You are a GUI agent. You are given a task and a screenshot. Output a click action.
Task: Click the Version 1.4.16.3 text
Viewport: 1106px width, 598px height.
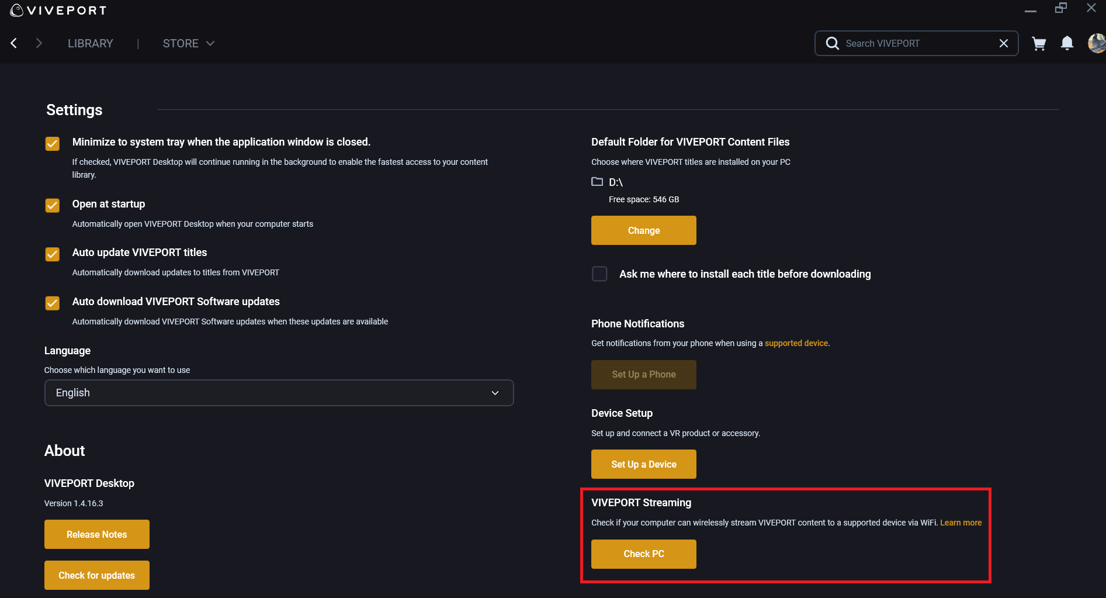pyautogui.click(x=74, y=503)
